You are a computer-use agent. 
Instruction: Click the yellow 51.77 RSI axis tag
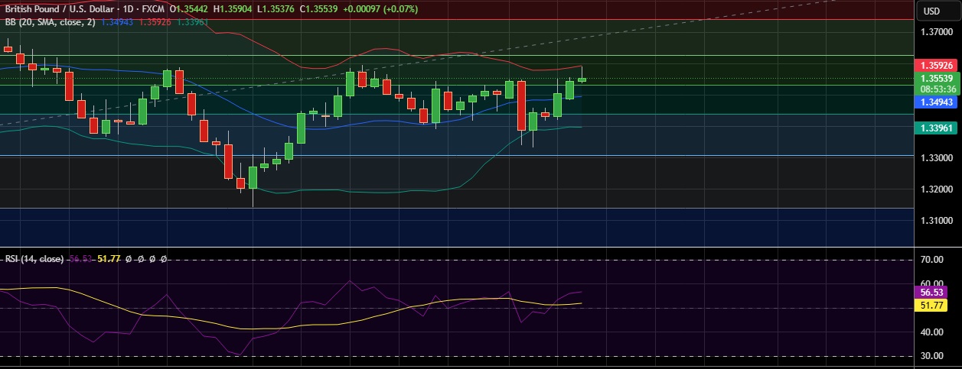click(x=931, y=305)
